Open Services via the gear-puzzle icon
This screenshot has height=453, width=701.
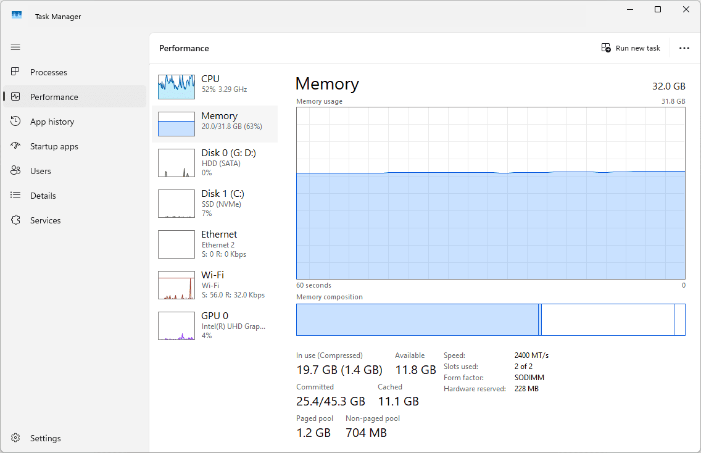[16, 220]
